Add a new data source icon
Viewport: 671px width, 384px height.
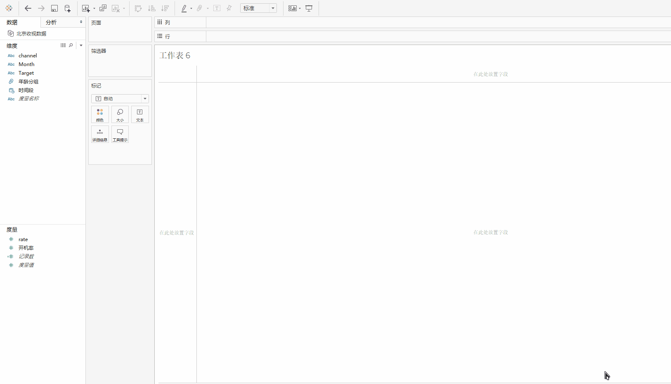coord(67,8)
